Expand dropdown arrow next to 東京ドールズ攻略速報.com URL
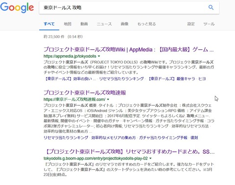 [108, 100]
